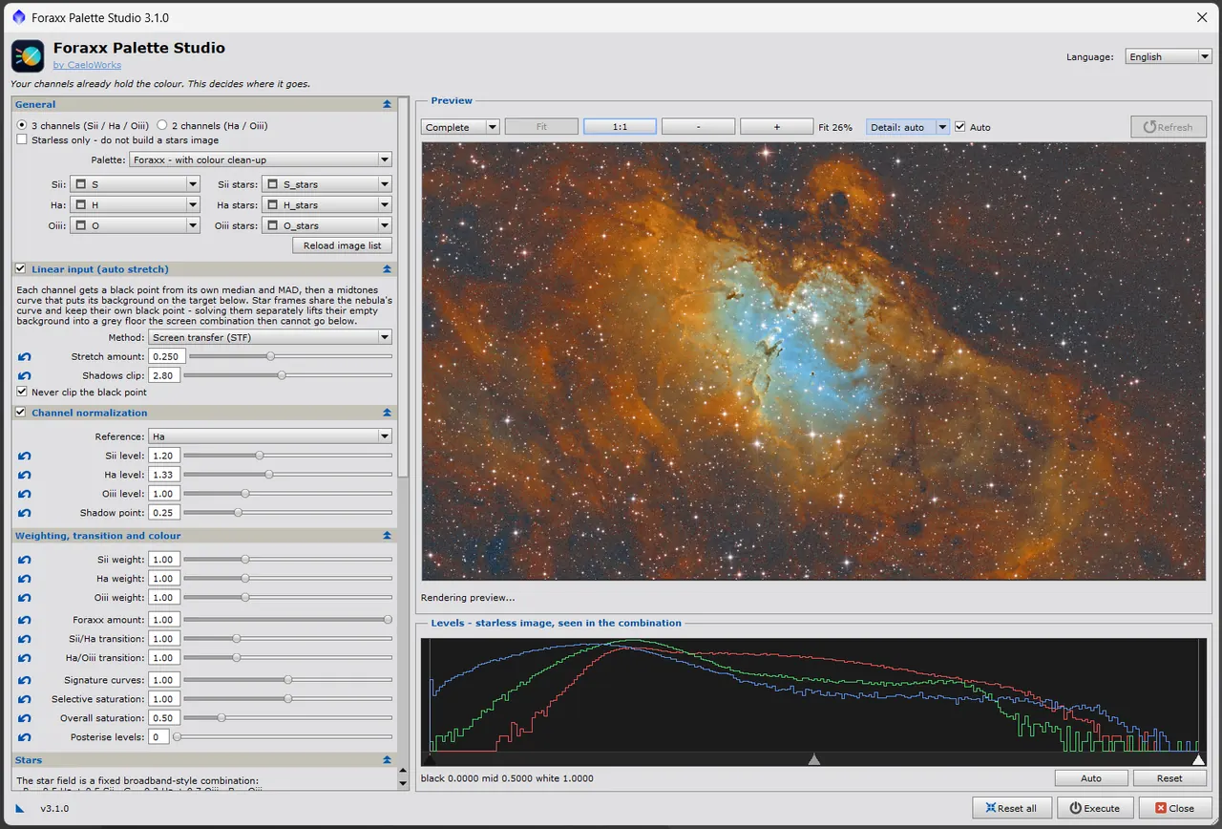Reset Ha level using the arrow icon
The image size is (1222, 829).
tap(25, 476)
